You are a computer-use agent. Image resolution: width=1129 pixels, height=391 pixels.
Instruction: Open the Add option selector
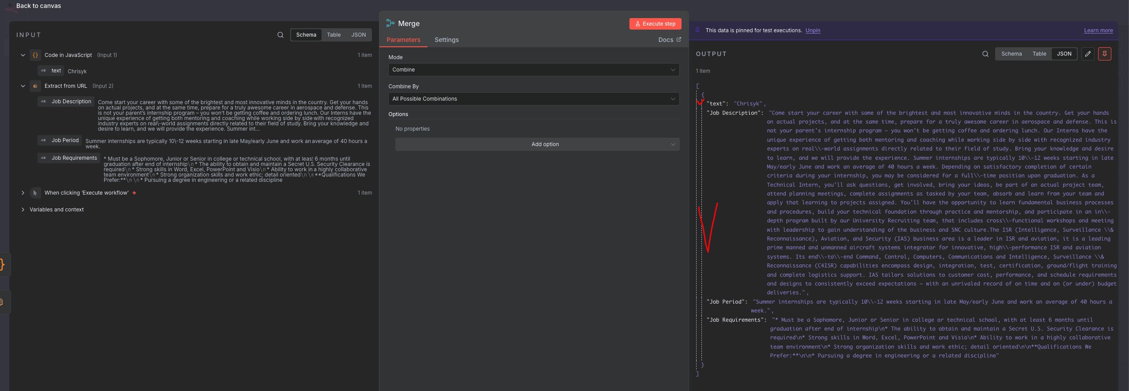[537, 144]
